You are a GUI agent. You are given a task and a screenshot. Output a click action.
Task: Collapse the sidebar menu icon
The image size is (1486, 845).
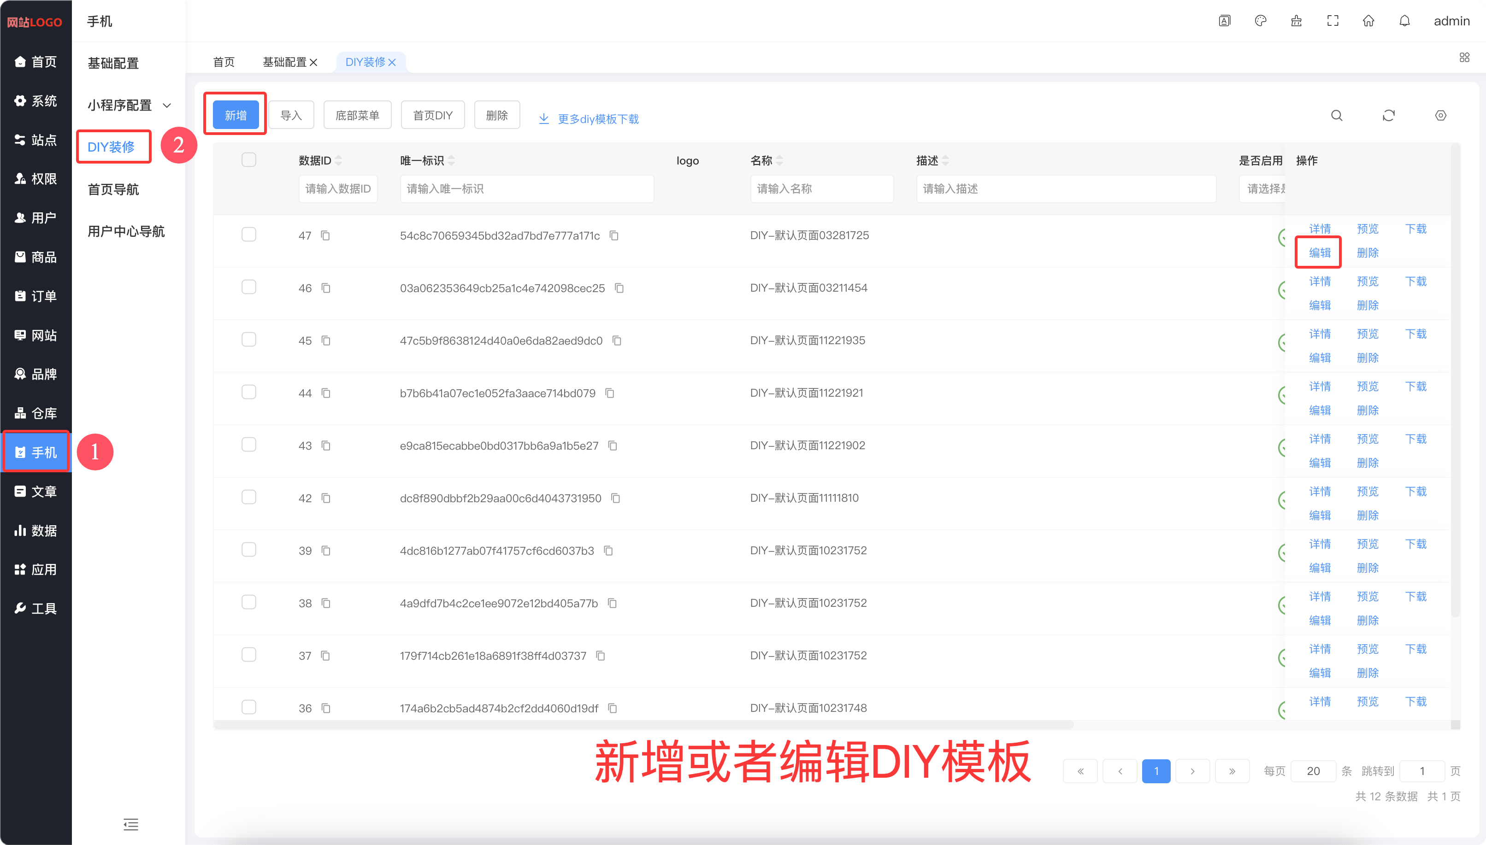pos(130,824)
